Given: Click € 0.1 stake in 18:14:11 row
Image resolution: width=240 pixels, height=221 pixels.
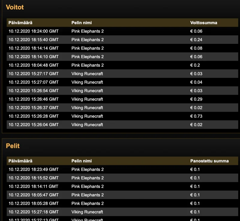Looking at the screenshot, I should (195, 186).
